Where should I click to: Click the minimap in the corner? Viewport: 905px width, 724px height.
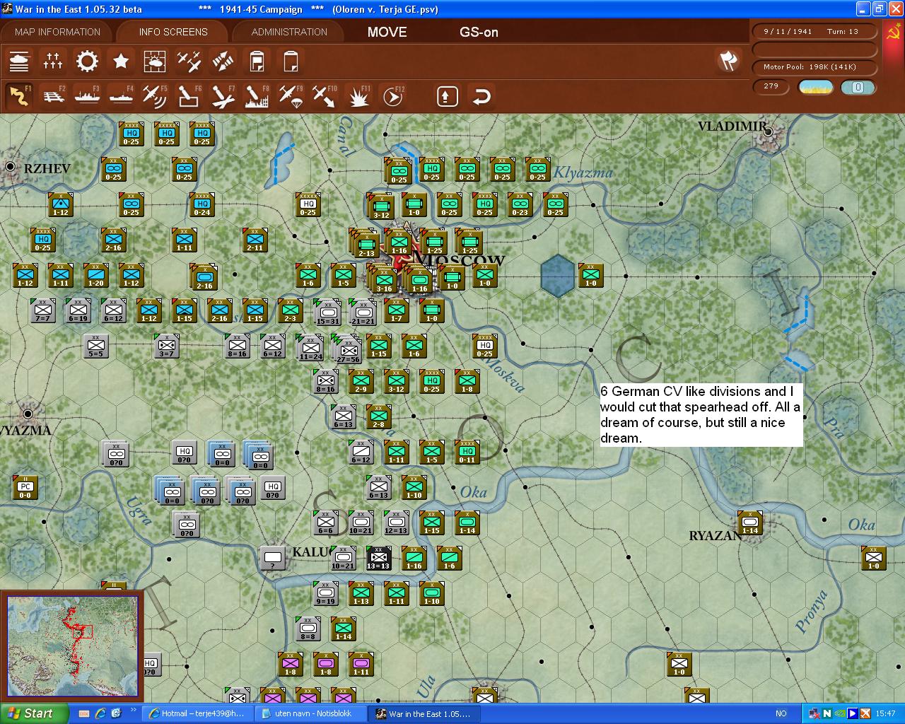click(72, 646)
